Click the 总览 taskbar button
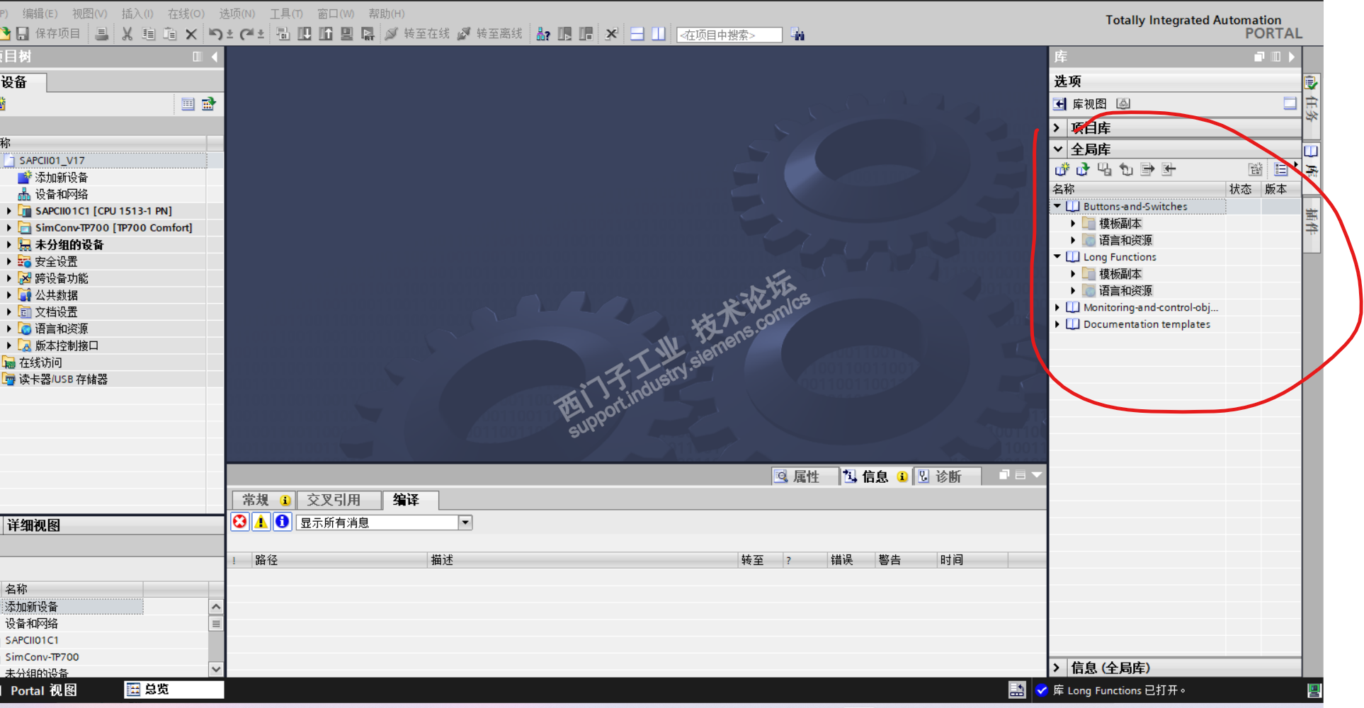 tap(174, 690)
